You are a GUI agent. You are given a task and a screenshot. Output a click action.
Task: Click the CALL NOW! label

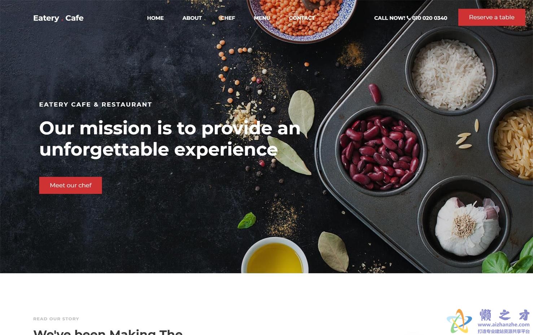coord(390,18)
